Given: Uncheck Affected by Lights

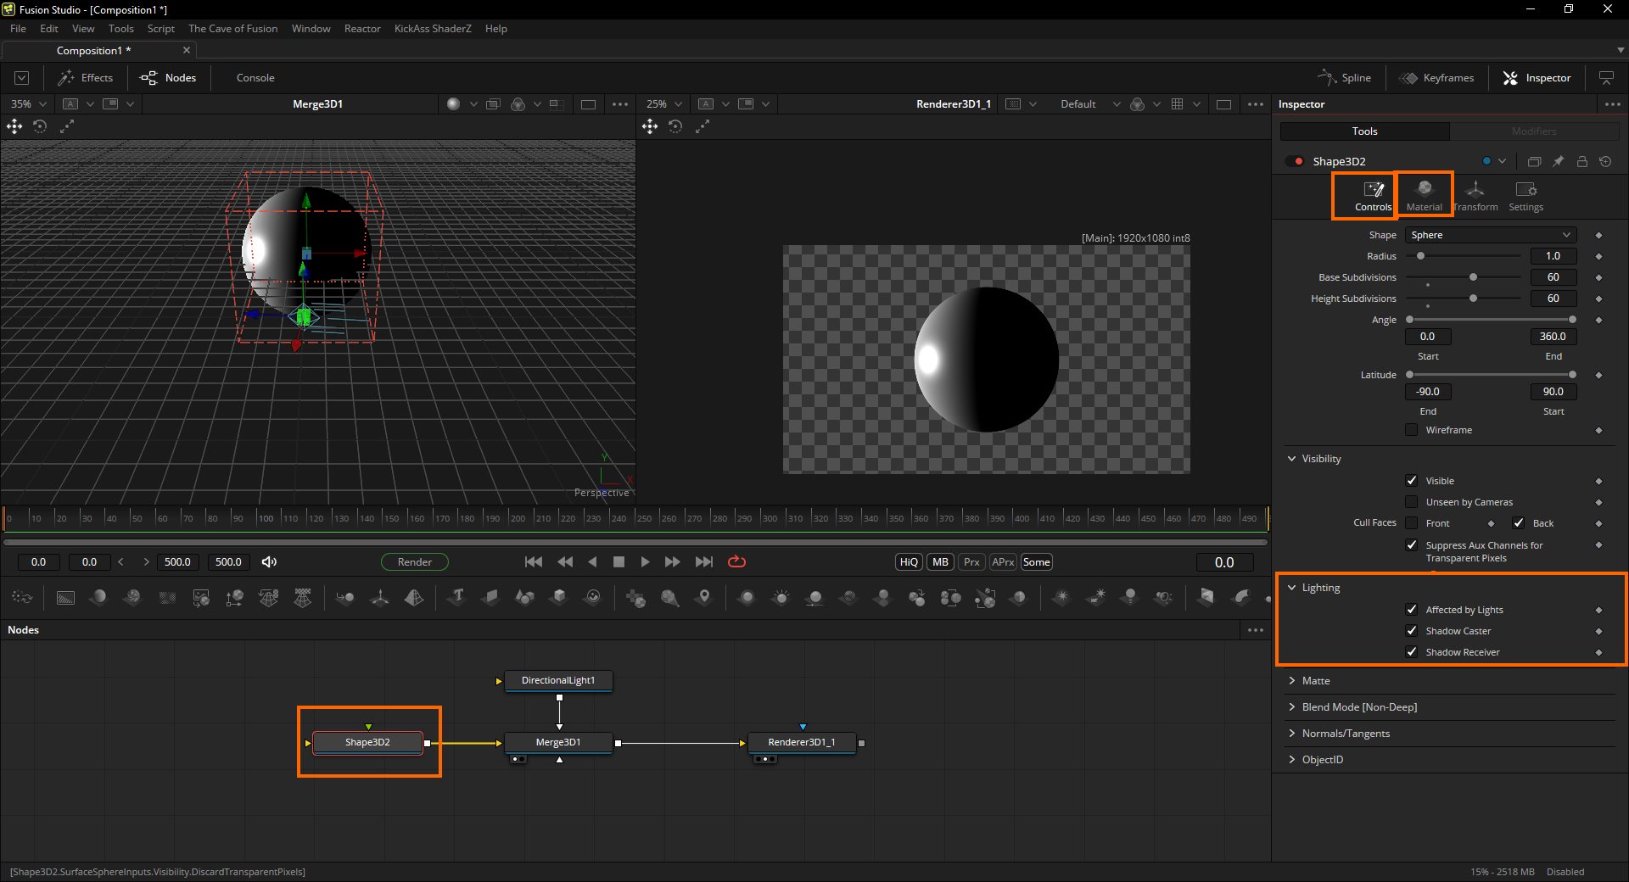Looking at the screenshot, I should (1412, 610).
